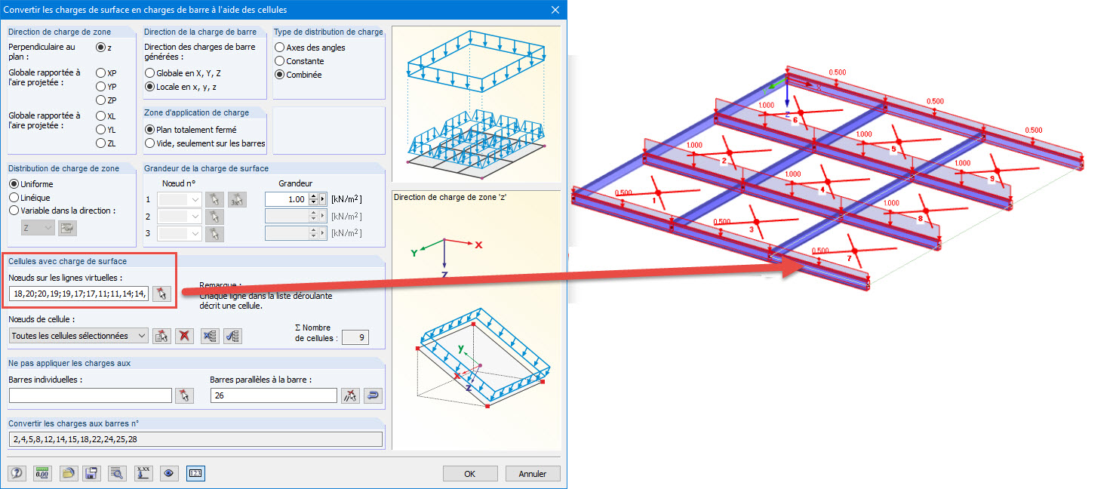Image resolution: width=1116 pixels, height=489 pixels.
Task: Click the floppy disk save icon
Action: (91, 474)
